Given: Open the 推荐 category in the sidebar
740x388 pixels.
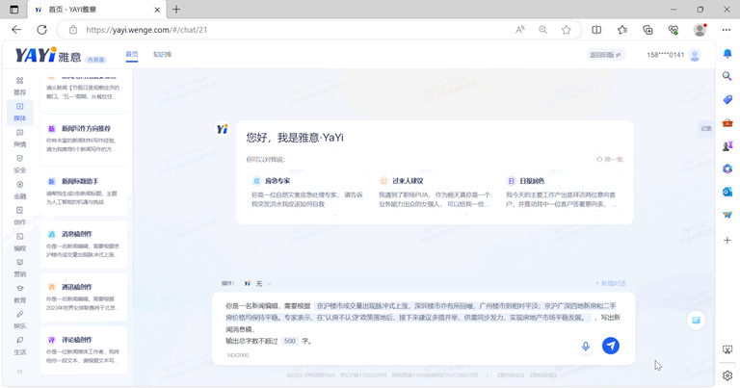Looking at the screenshot, I should tap(20, 87).
